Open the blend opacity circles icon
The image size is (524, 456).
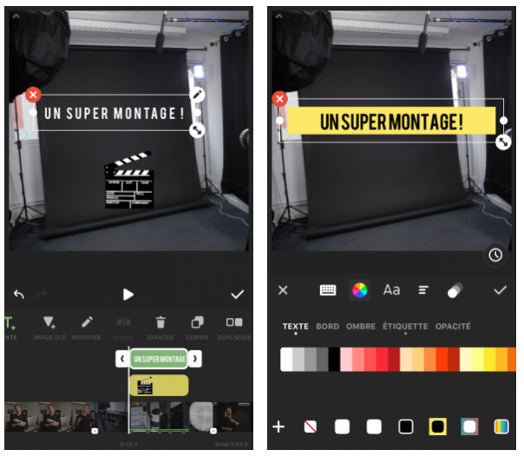455,290
